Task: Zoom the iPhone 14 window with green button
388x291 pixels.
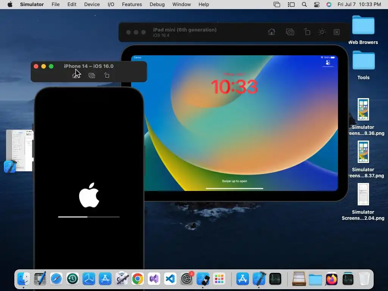Action: [x=51, y=66]
